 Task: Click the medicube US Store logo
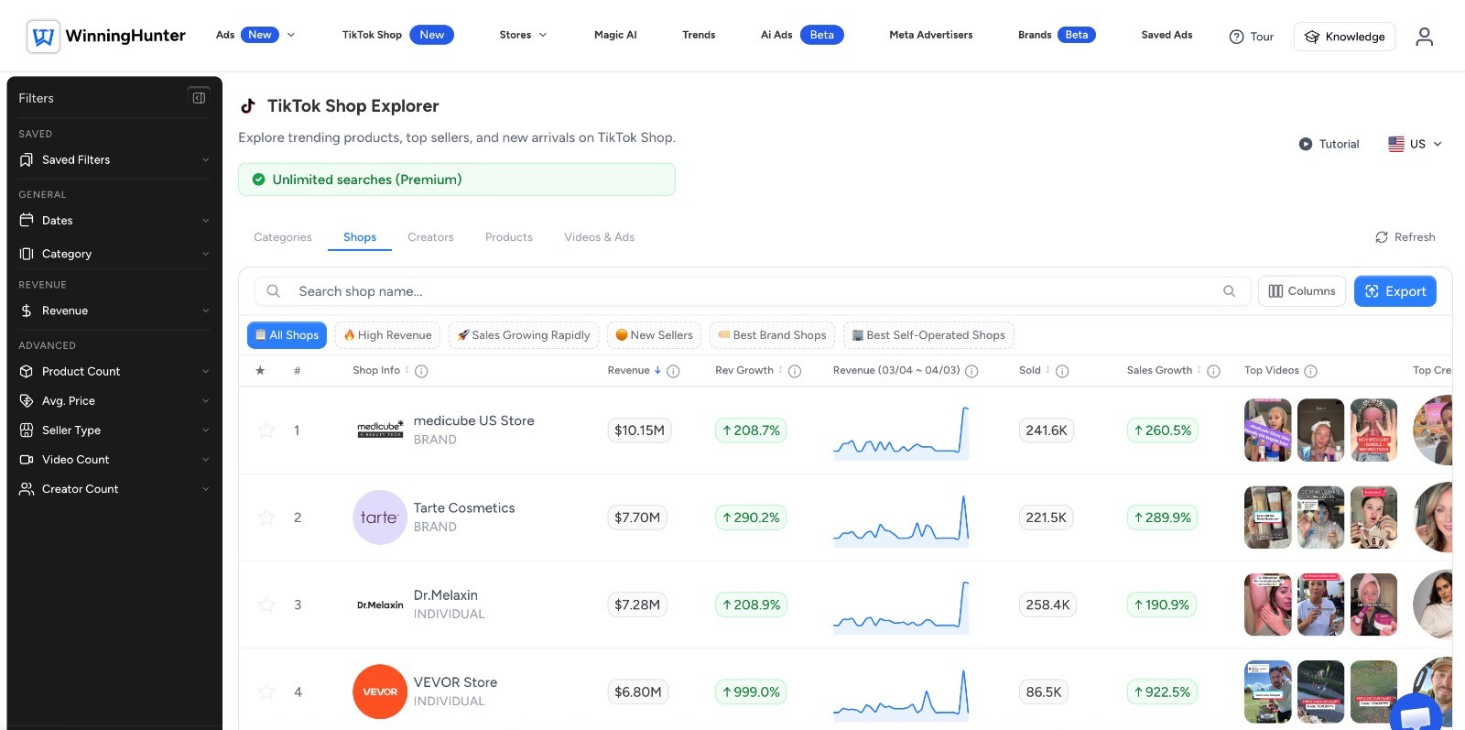coord(380,430)
